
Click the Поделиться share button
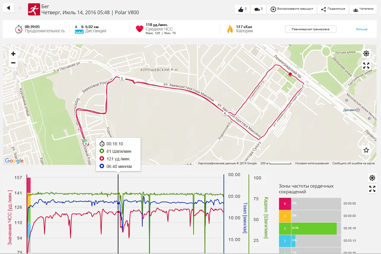click(333, 9)
